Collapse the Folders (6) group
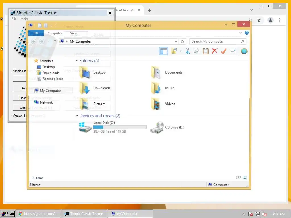Image resolution: width=291 pixels, height=218 pixels. (x=77, y=61)
